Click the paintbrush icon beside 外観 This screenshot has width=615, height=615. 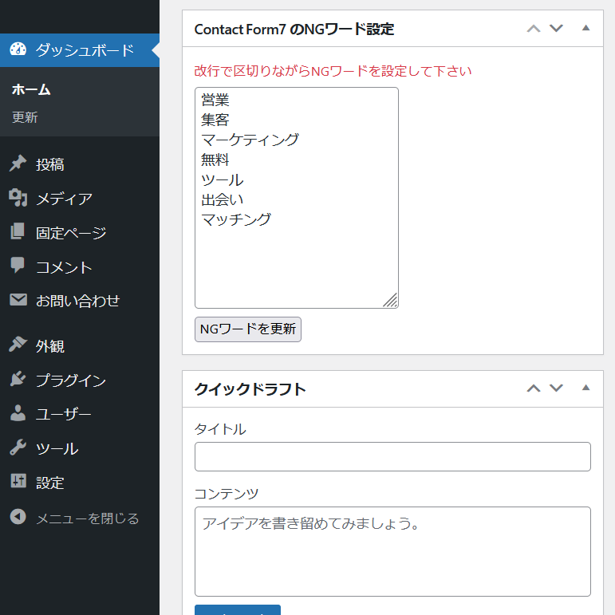coord(18,345)
